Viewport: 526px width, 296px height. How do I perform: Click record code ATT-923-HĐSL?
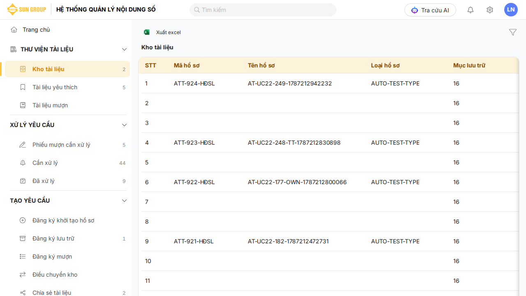[x=194, y=143]
